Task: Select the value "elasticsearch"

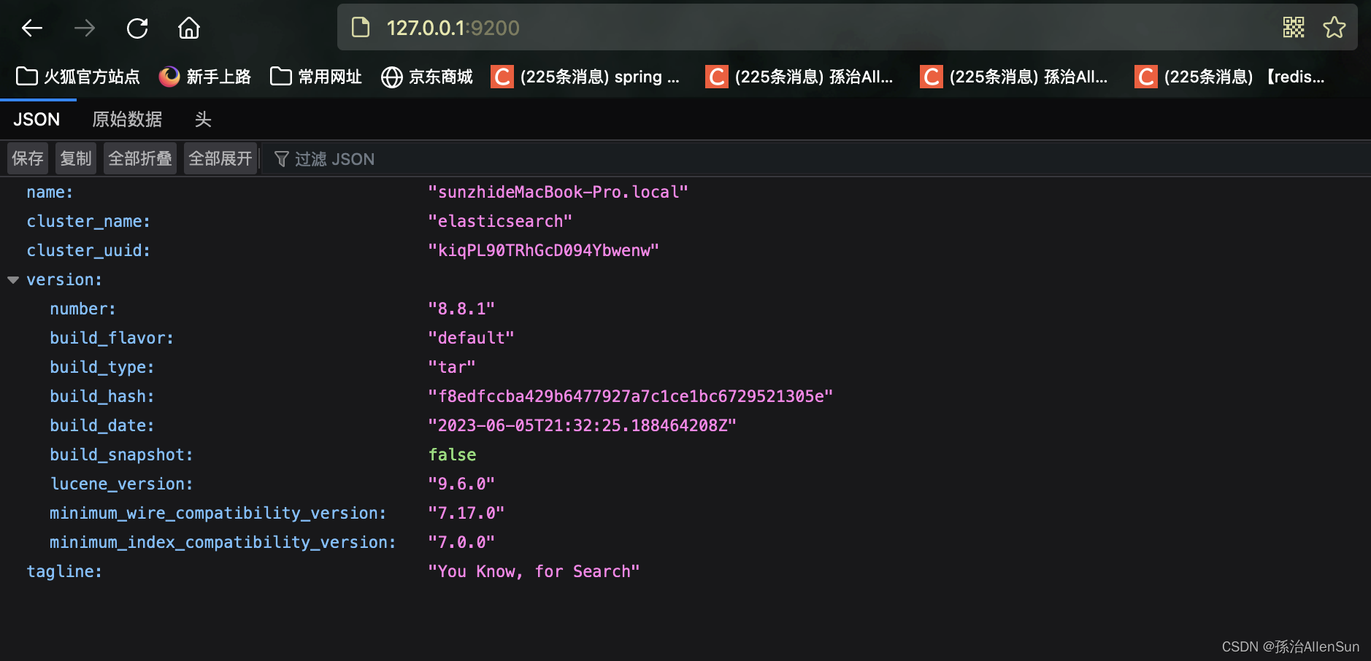Action: (500, 222)
